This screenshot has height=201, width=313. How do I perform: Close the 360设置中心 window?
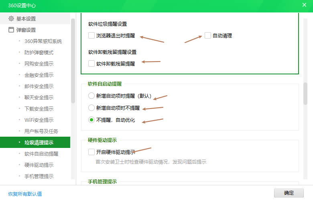(304, 5)
